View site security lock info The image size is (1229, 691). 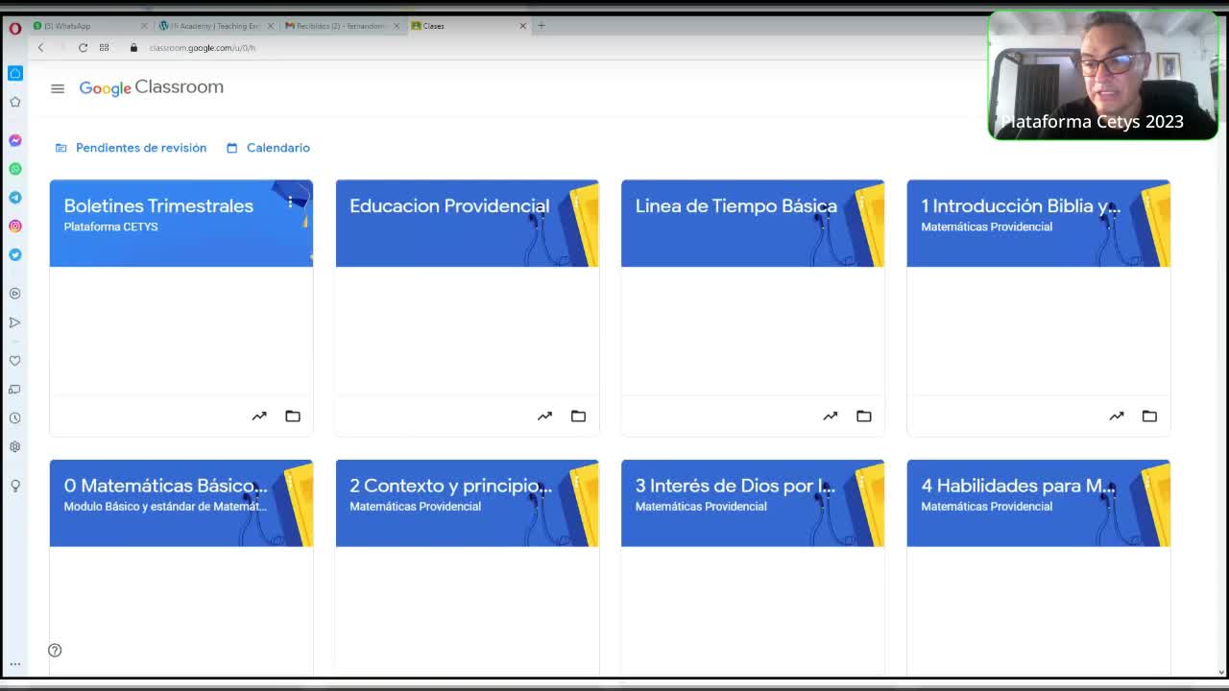click(133, 47)
